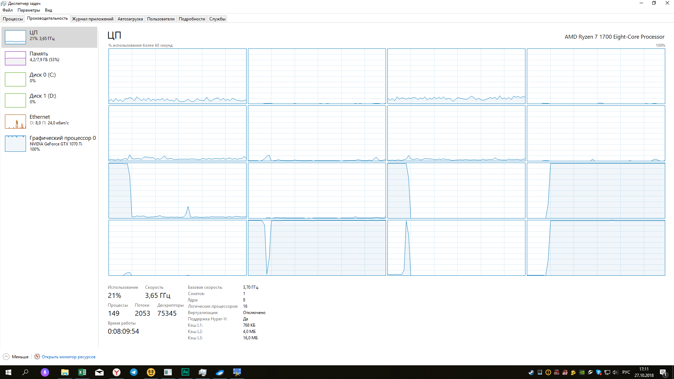Switch to the Процессы tab
Screen dimensions: 674x379
click(x=13, y=19)
